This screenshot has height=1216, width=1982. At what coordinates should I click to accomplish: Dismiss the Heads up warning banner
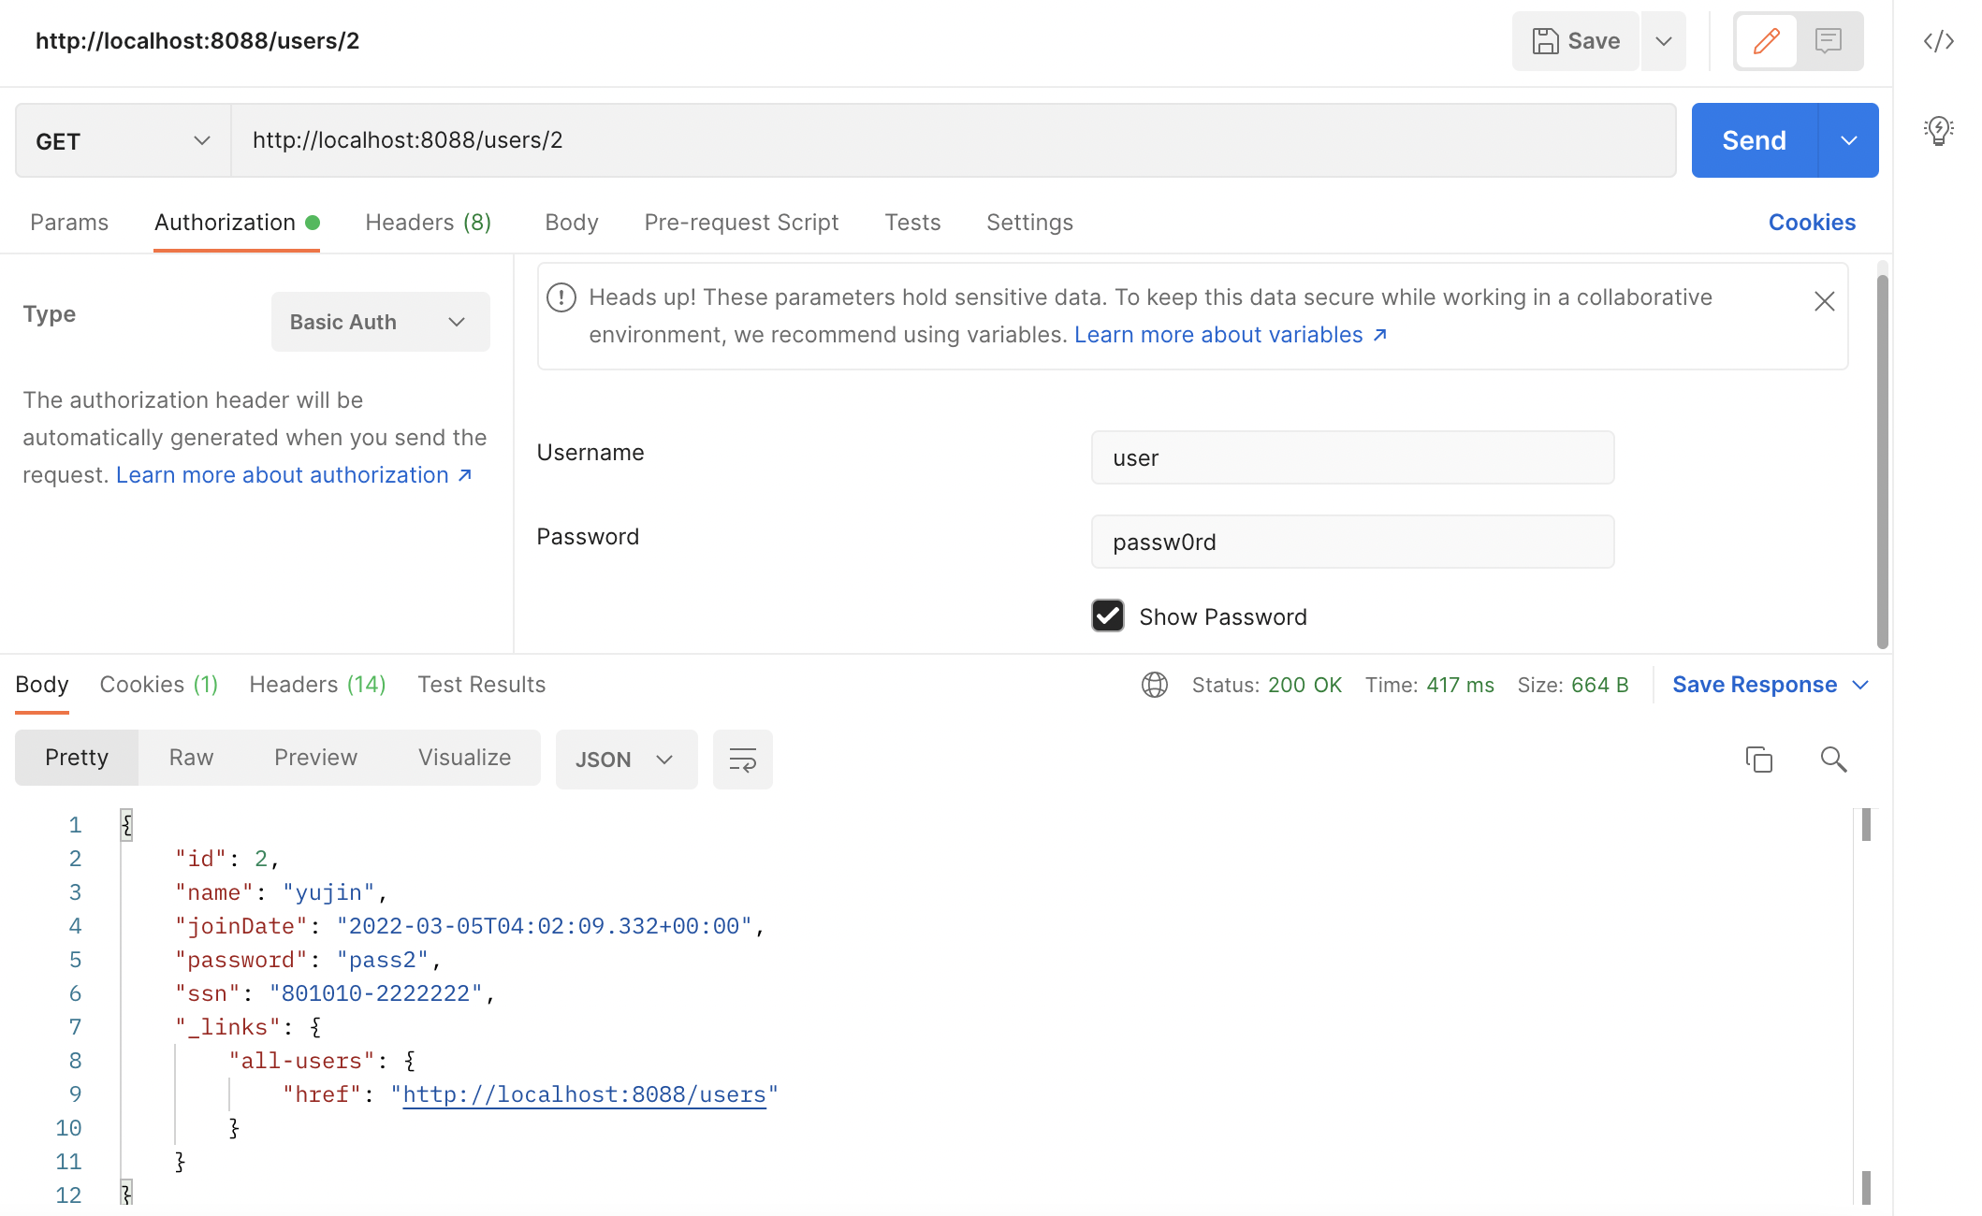pyautogui.click(x=1824, y=301)
